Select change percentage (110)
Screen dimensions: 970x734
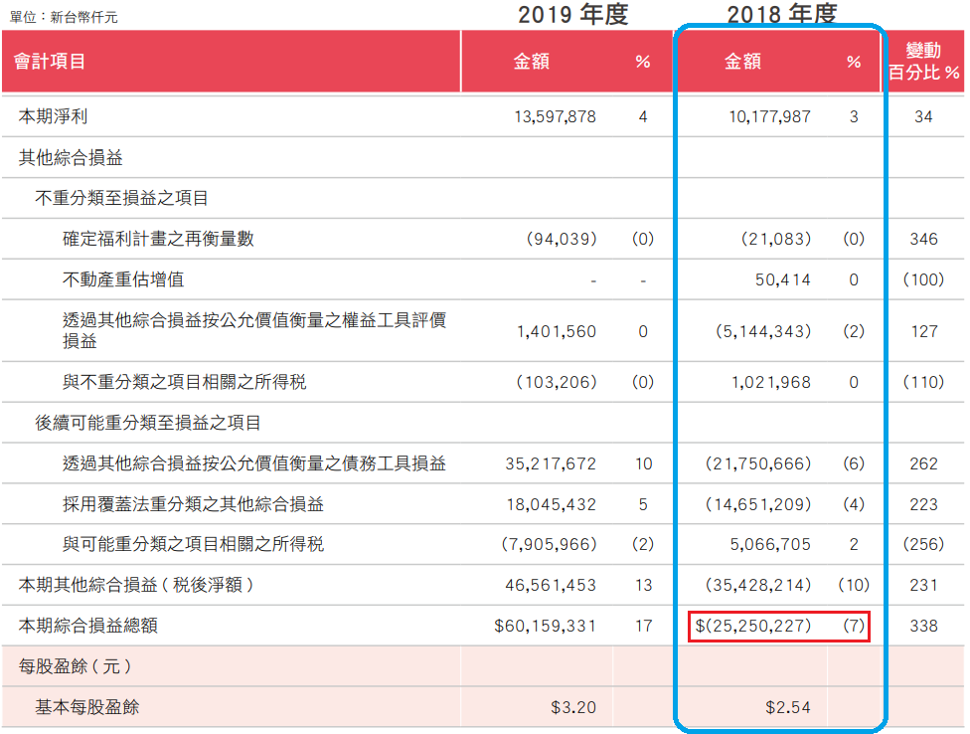923,382
